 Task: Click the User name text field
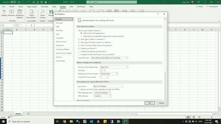click(x=108, y=86)
